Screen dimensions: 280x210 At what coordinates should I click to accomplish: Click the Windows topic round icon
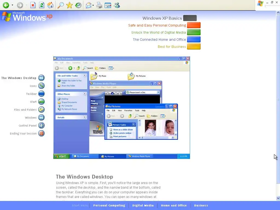coord(42,118)
